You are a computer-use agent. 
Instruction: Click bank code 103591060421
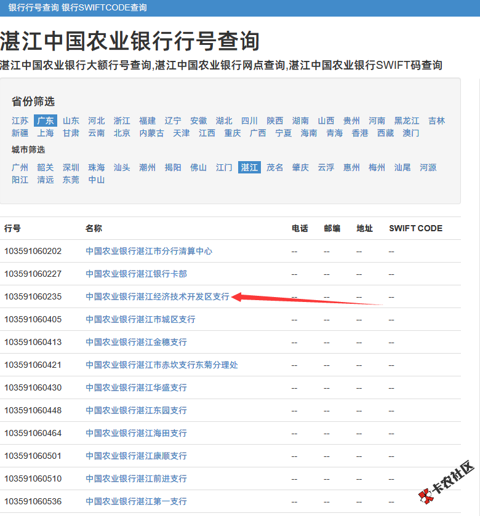click(x=33, y=365)
